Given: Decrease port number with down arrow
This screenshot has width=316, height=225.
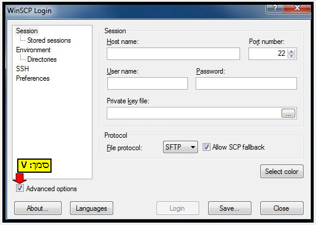Looking at the screenshot, I should pyautogui.click(x=292, y=56).
